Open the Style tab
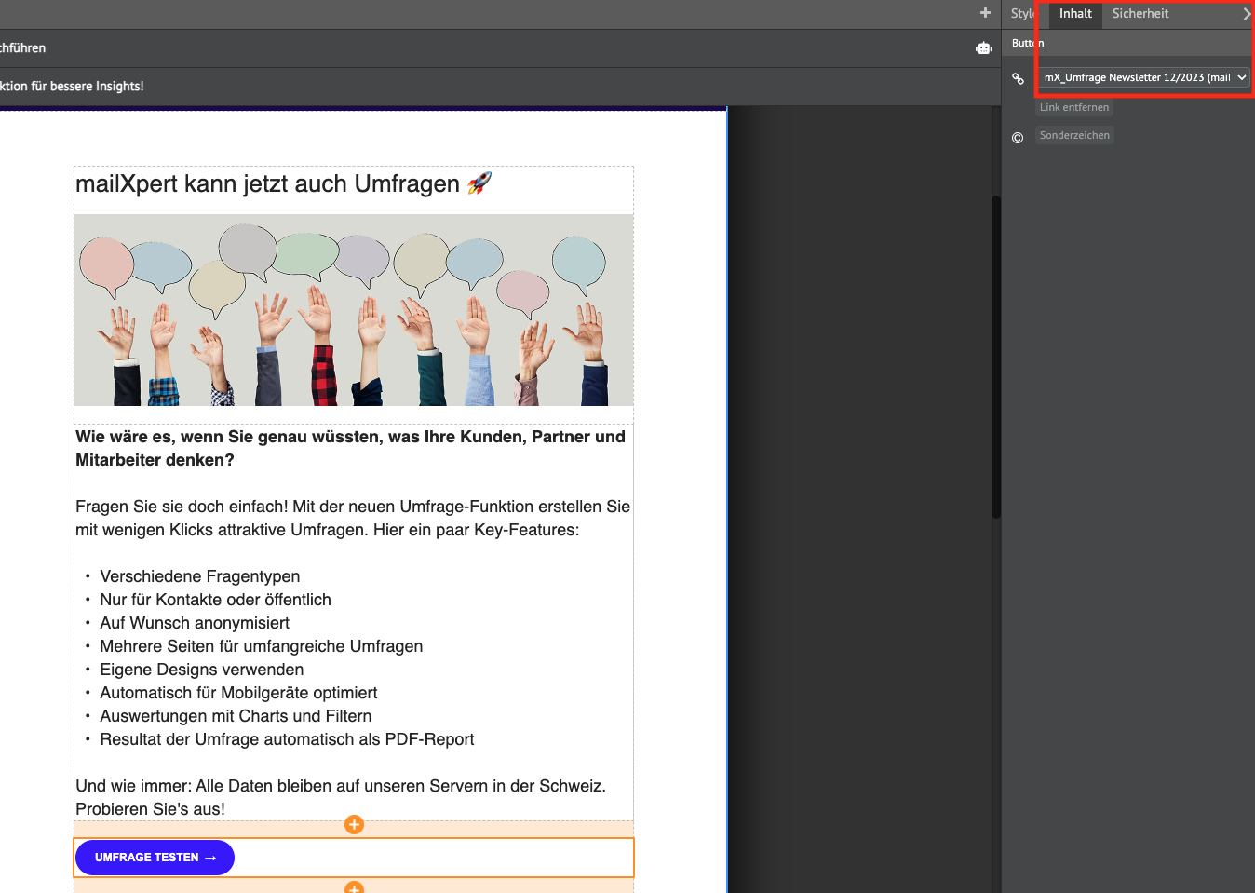This screenshot has height=893, width=1255. [1021, 13]
